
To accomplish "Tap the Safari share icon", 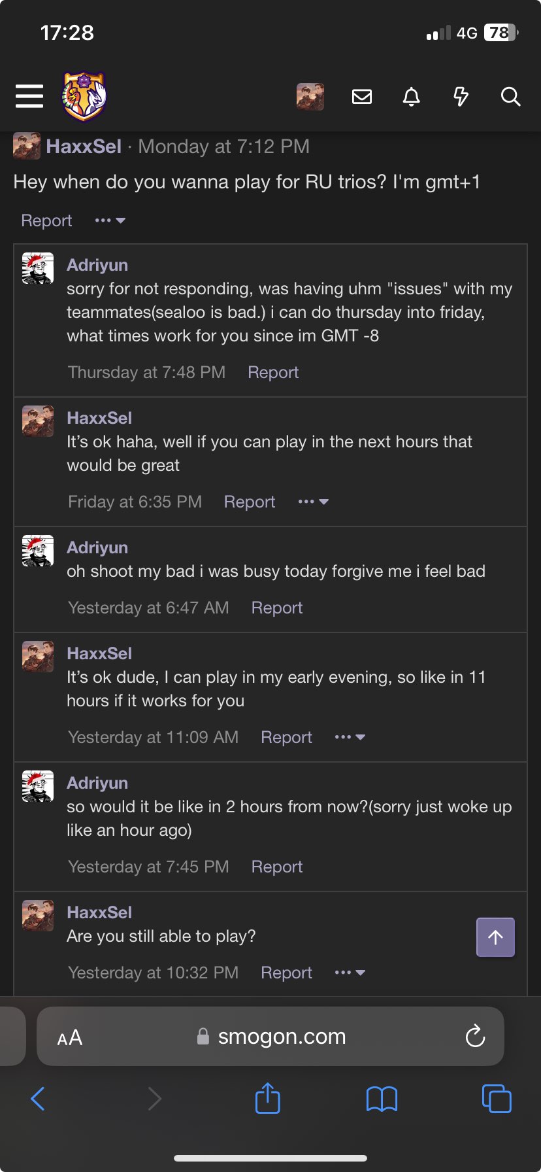I will point(267,1098).
